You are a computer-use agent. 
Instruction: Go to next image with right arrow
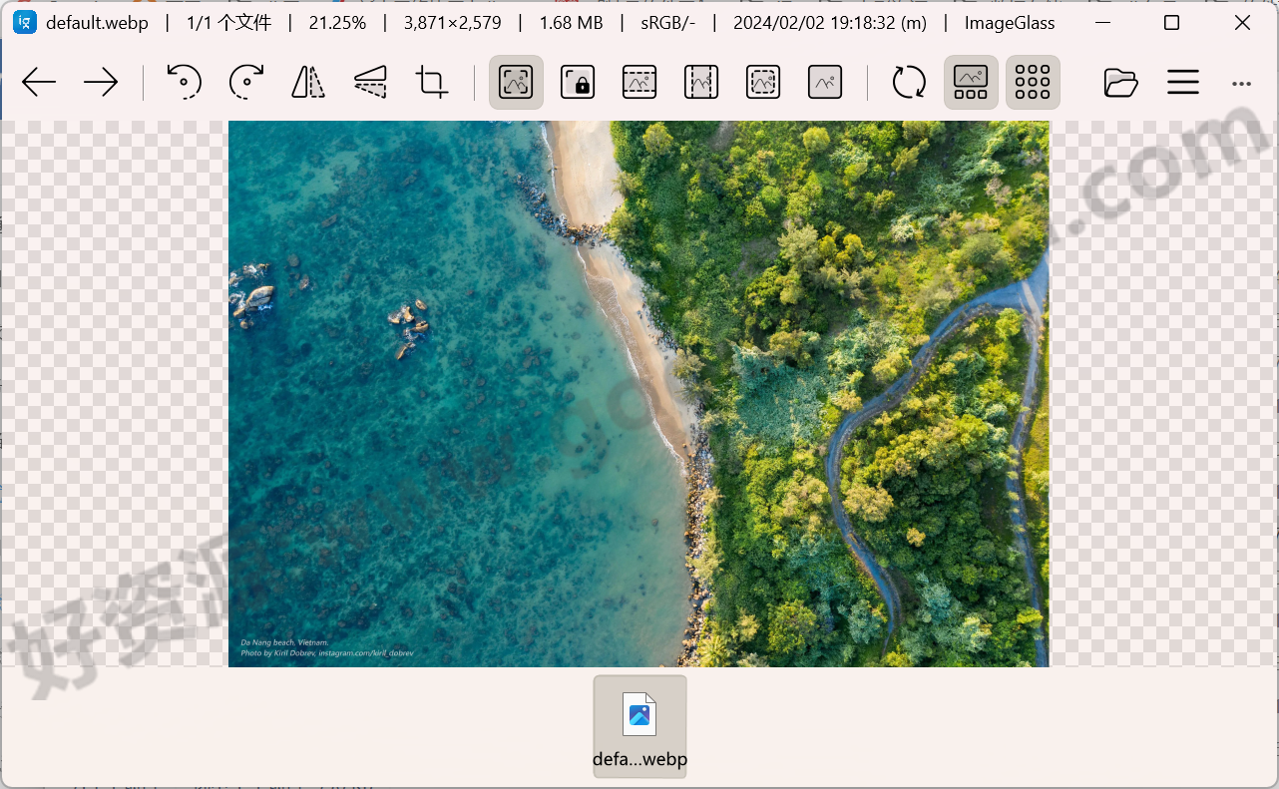(x=101, y=82)
